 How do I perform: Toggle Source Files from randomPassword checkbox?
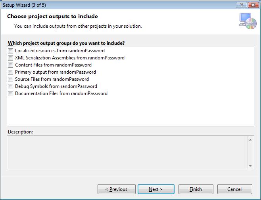[x=10, y=79]
